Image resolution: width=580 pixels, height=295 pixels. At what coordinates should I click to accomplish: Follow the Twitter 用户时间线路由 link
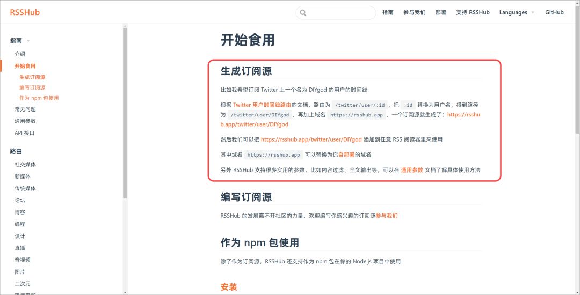262,105
